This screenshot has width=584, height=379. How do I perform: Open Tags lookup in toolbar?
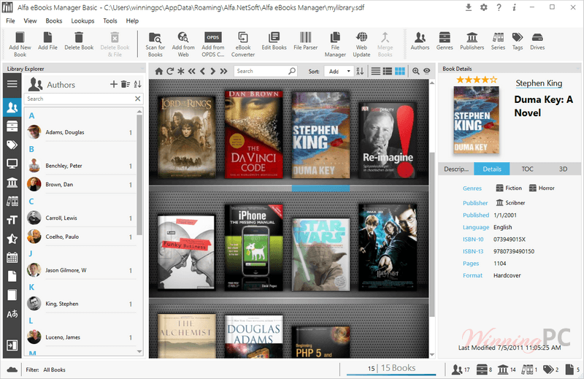click(518, 41)
